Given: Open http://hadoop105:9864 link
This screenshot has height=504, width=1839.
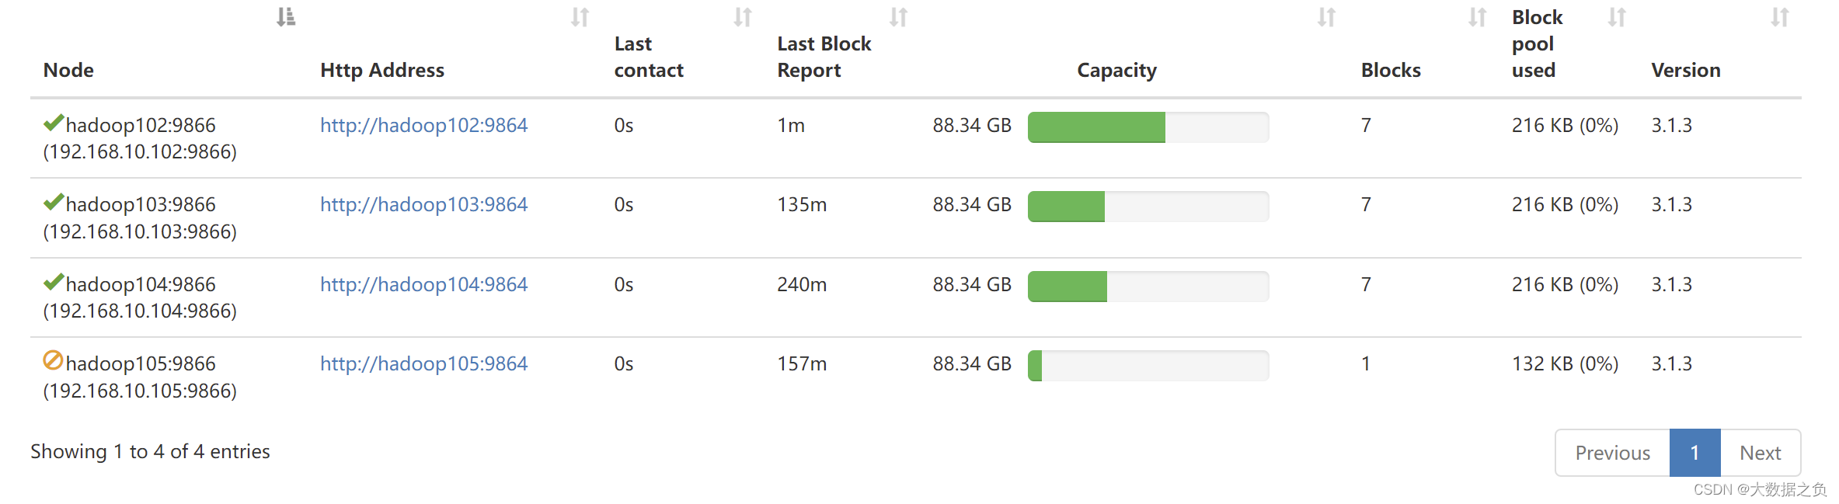Looking at the screenshot, I should click(x=423, y=363).
